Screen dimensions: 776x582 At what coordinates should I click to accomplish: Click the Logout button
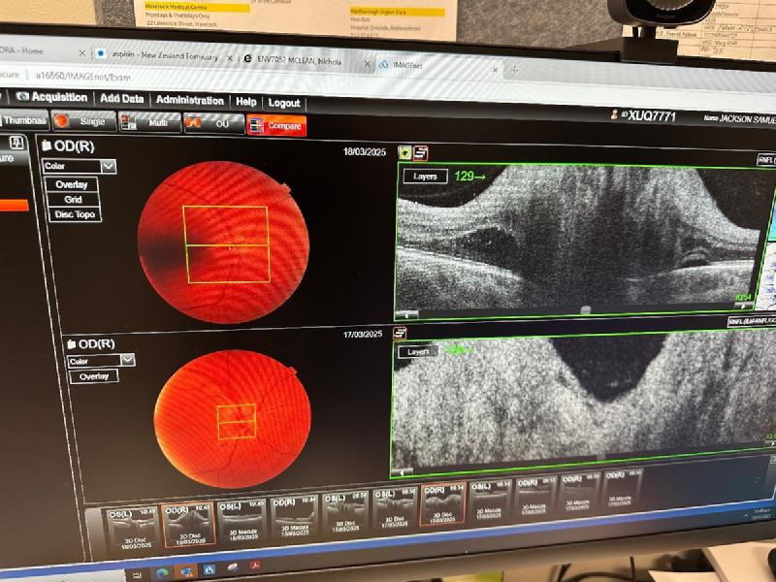(284, 103)
